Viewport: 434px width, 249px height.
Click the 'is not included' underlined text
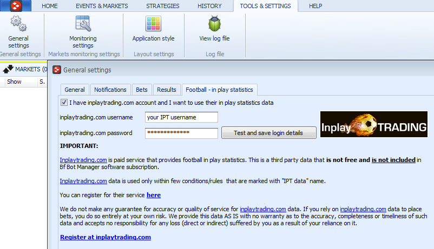(393, 160)
